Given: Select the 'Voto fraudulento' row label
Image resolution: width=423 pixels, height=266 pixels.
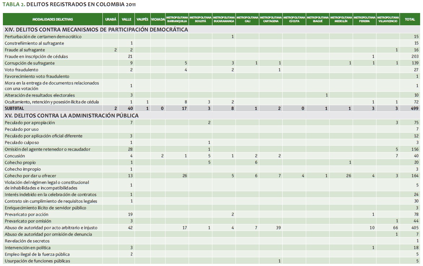Looking at the screenshot, I should point(21,70).
